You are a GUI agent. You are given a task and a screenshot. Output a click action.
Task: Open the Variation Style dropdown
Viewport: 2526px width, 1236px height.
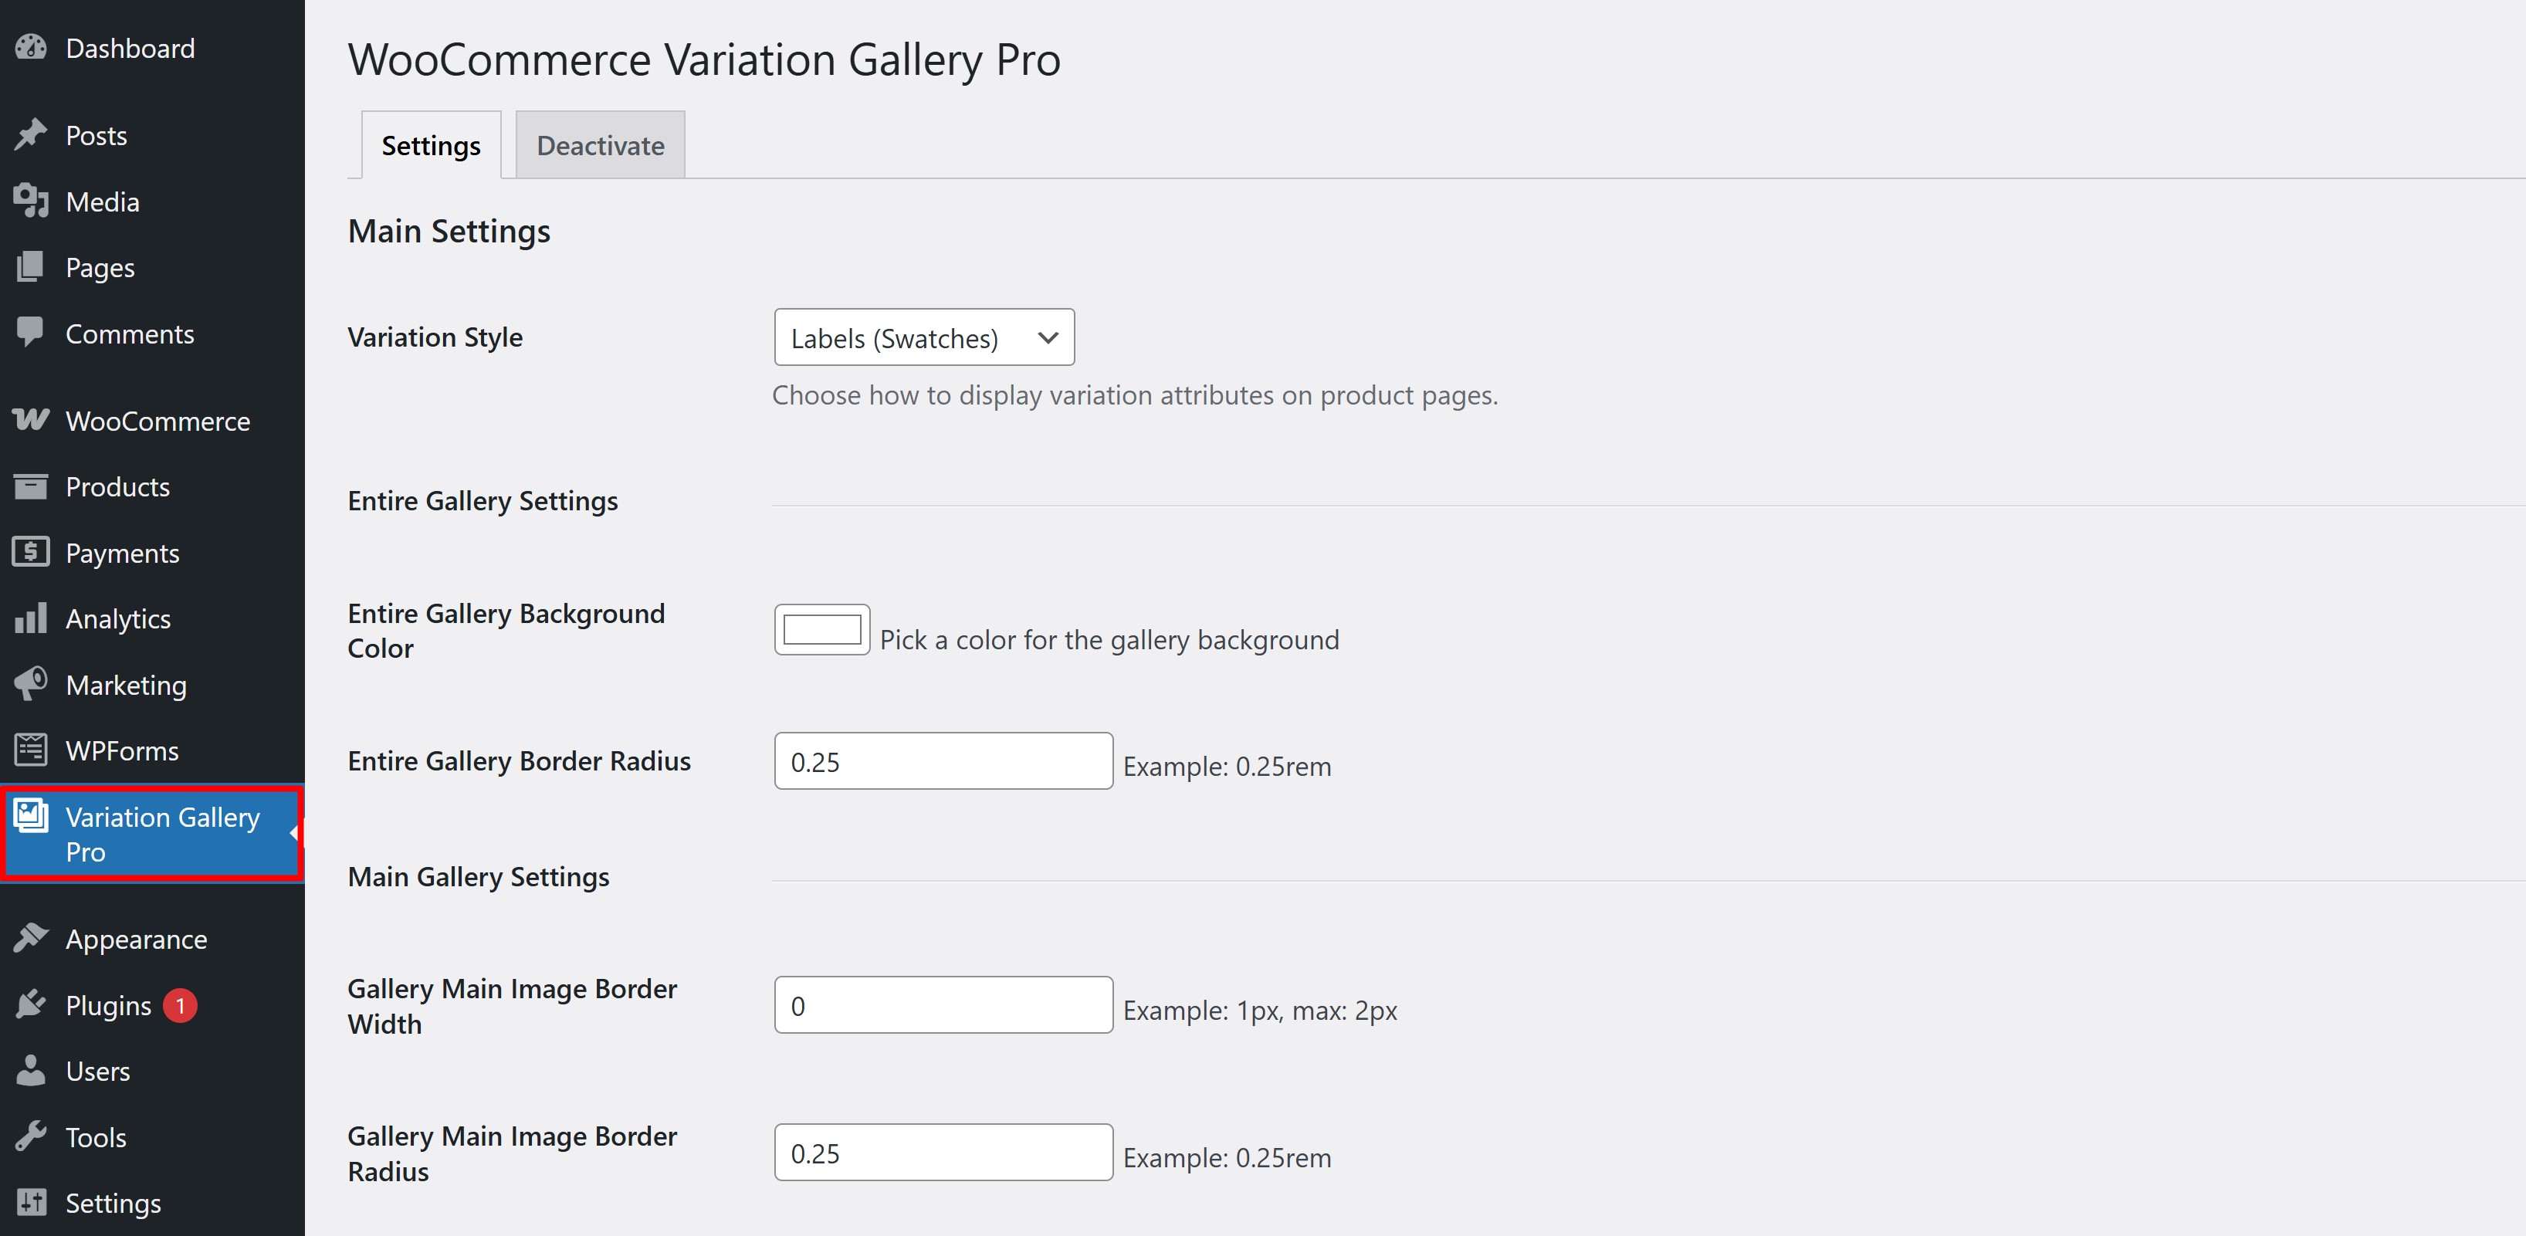(x=924, y=337)
